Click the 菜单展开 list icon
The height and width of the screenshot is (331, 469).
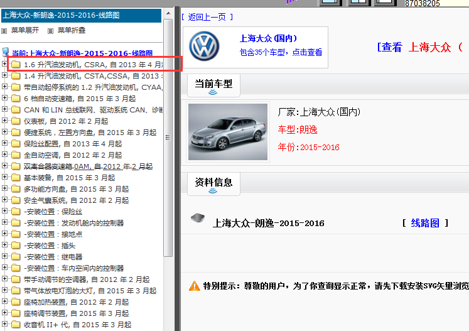[4, 31]
